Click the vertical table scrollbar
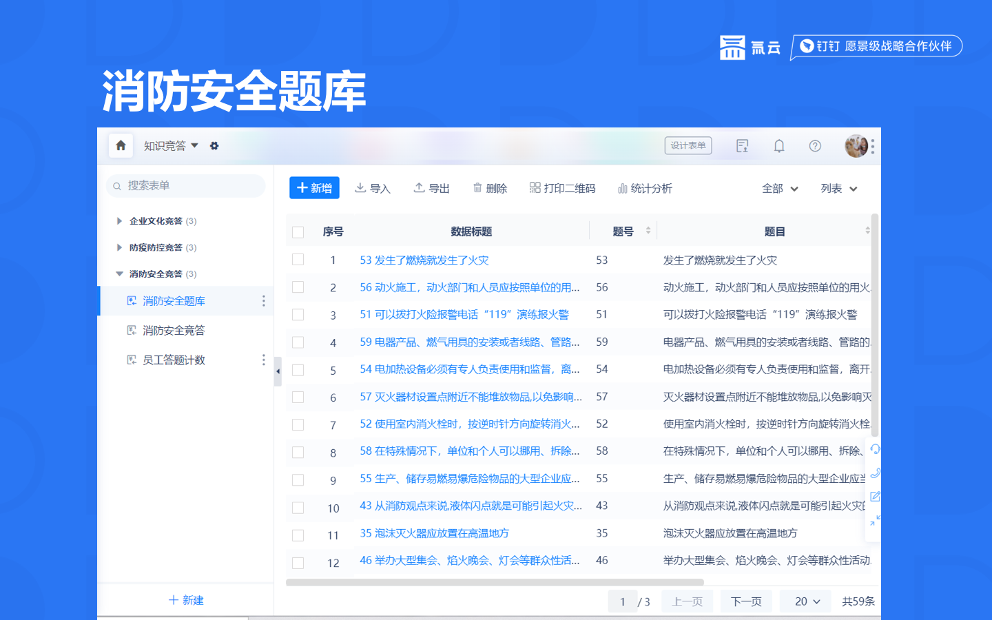This screenshot has width=992, height=620. (875, 325)
